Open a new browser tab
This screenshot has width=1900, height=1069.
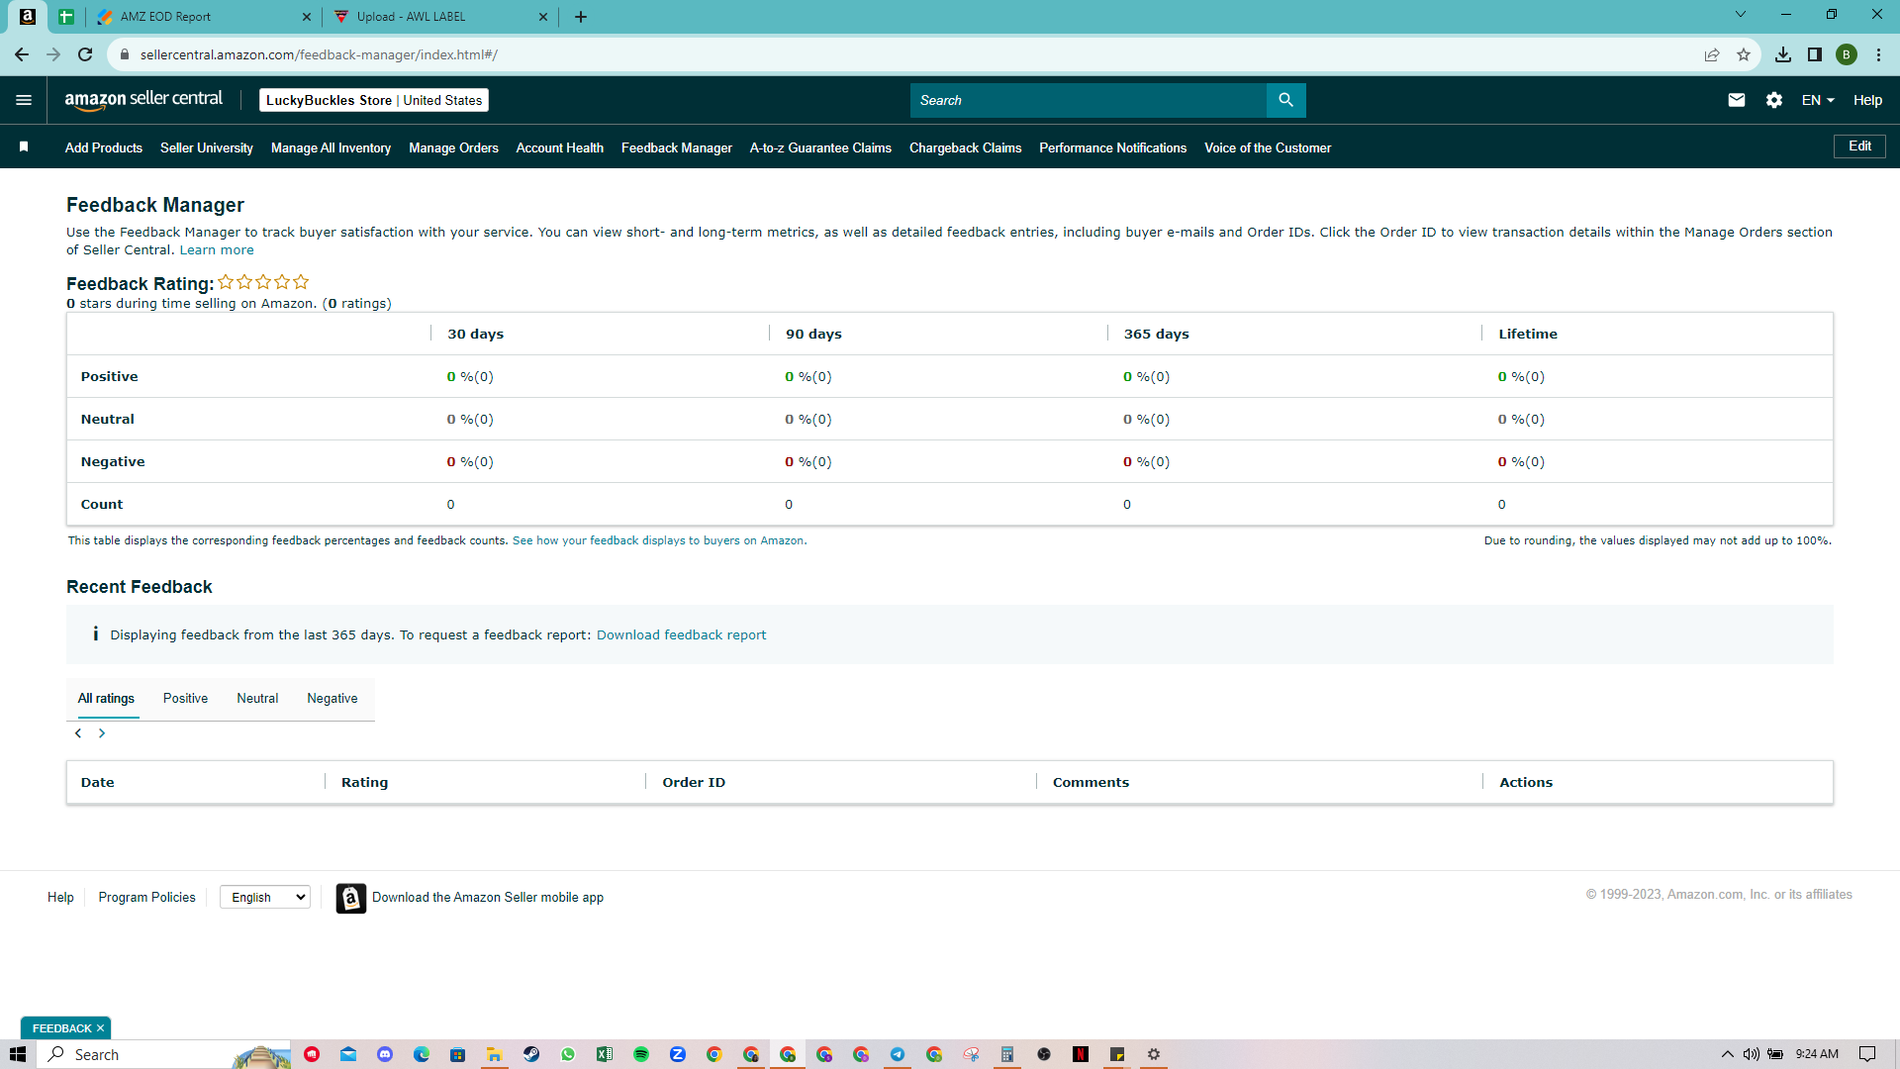point(581,17)
